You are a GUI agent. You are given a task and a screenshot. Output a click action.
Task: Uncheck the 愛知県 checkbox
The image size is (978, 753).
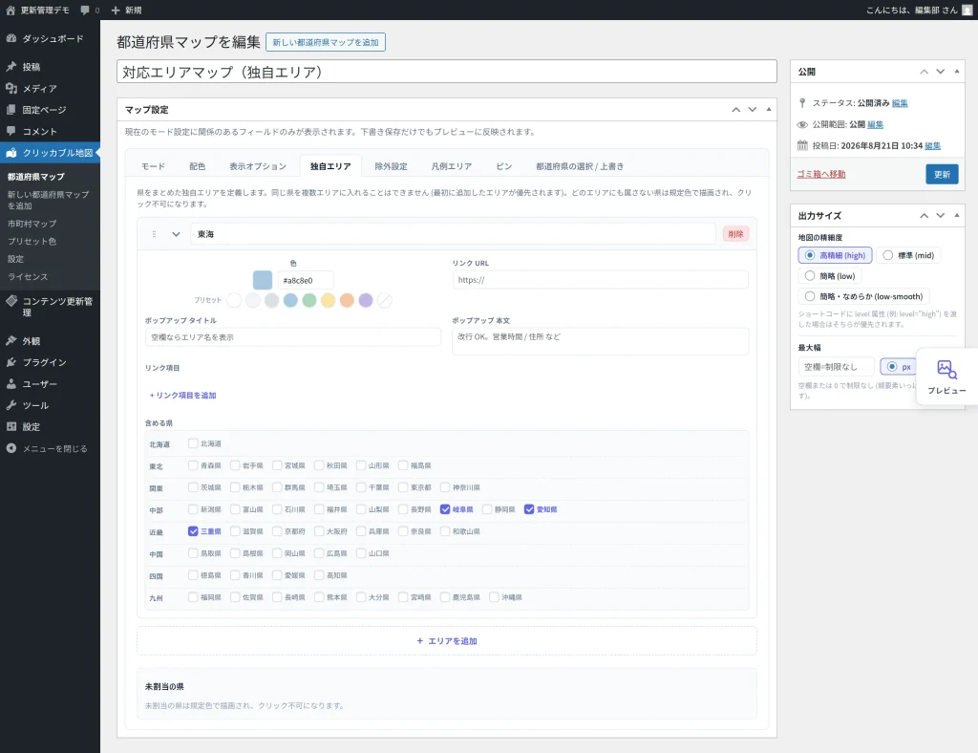(x=529, y=509)
